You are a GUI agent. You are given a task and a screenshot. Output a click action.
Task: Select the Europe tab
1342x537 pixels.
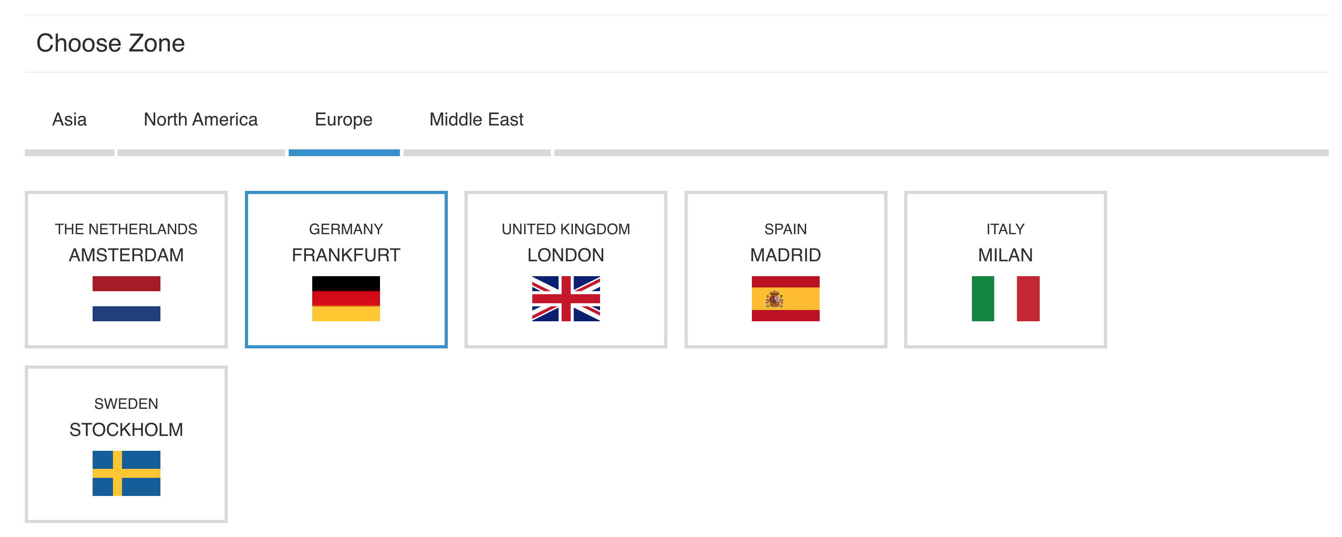[344, 120]
